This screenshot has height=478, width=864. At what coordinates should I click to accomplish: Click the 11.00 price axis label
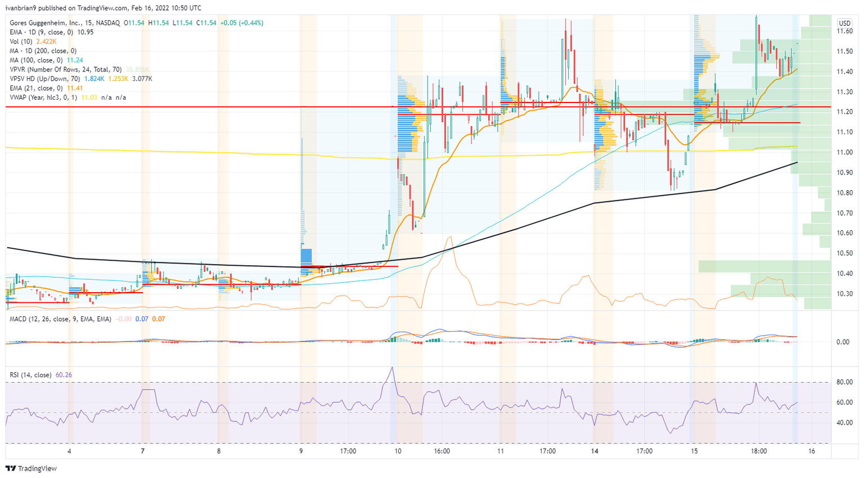coord(844,153)
